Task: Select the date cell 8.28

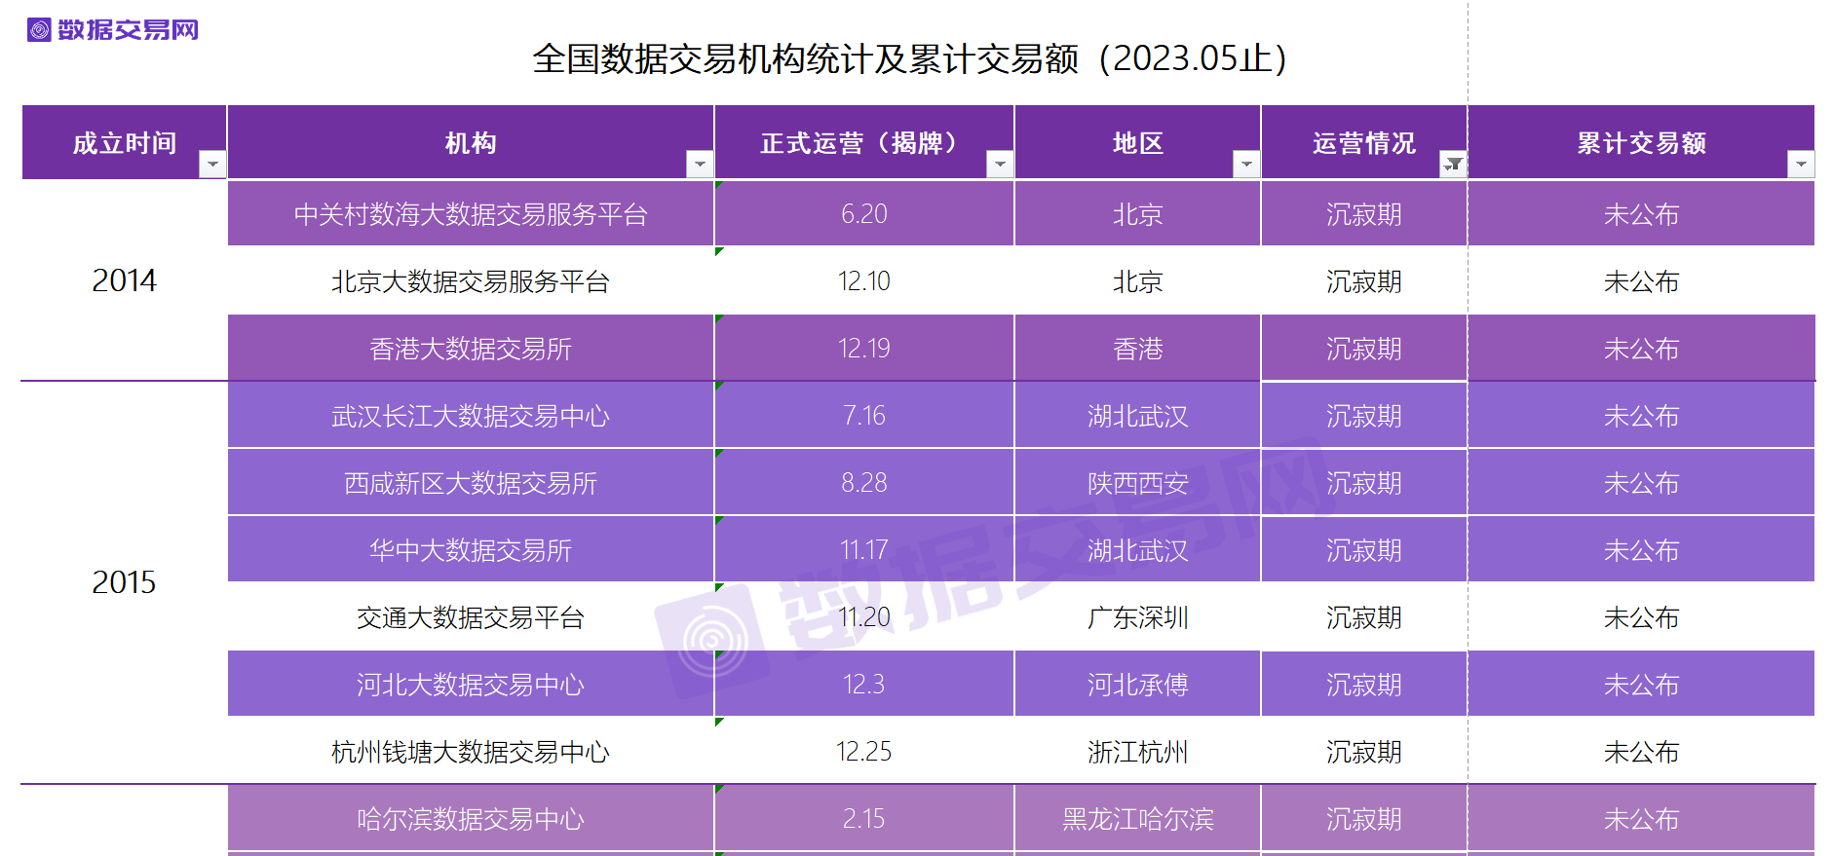Action: pyautogui.click(x=864, y=483)
